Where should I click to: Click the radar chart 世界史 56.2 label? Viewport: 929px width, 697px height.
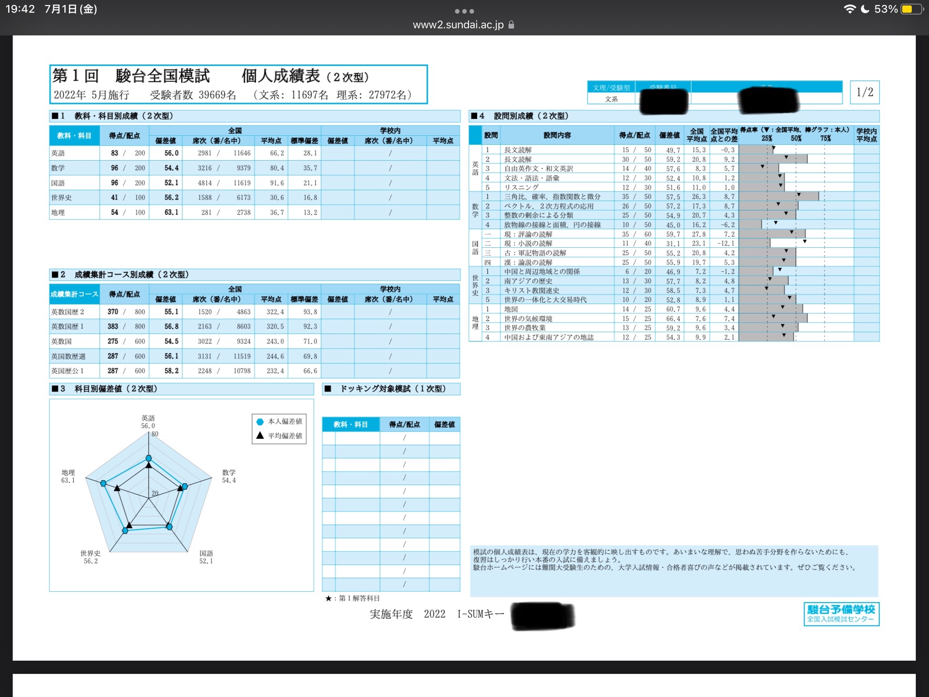point(90,557)
